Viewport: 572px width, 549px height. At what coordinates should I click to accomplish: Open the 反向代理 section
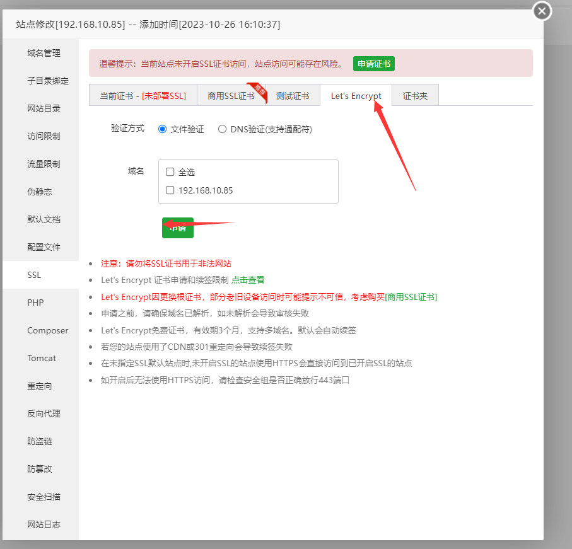[x=40, y=413]
